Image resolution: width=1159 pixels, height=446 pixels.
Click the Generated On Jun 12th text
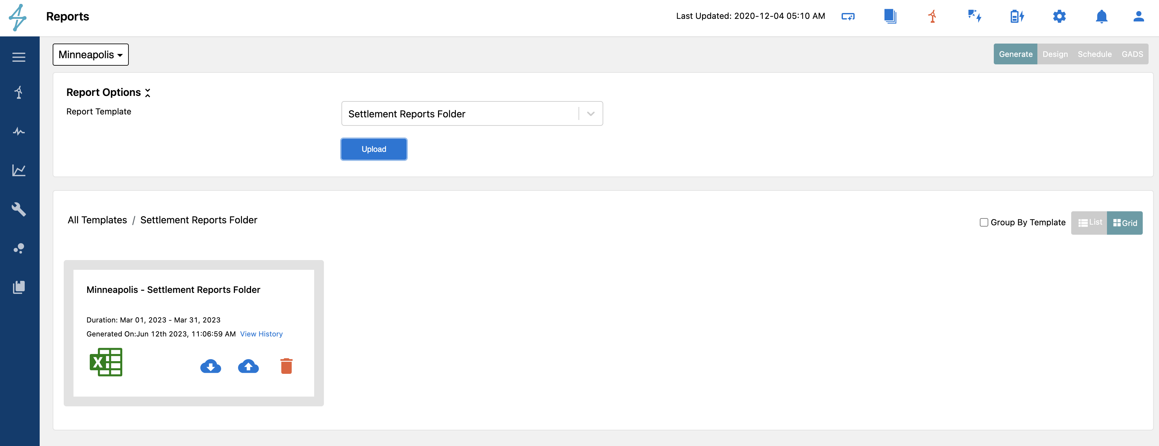tap(161, 334)
